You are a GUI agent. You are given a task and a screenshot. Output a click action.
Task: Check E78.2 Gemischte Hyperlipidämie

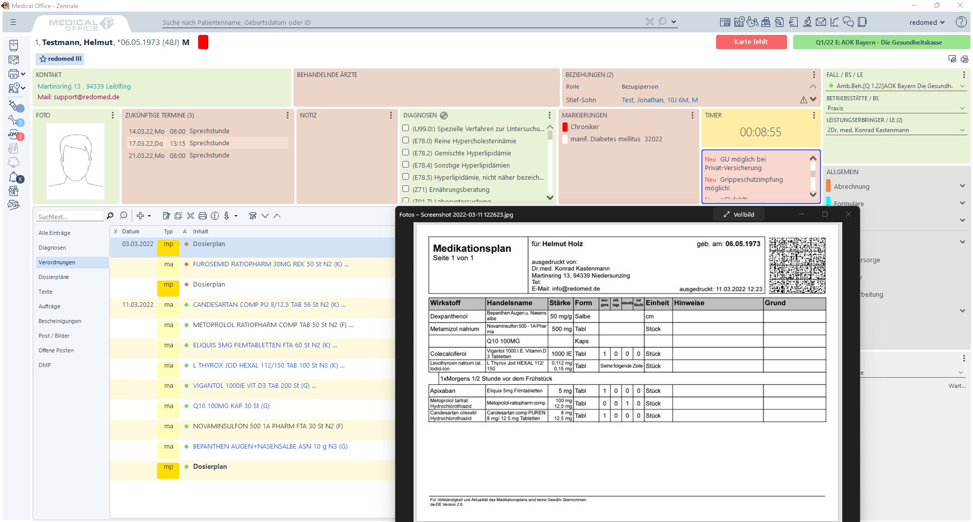(x=405, y=152)
